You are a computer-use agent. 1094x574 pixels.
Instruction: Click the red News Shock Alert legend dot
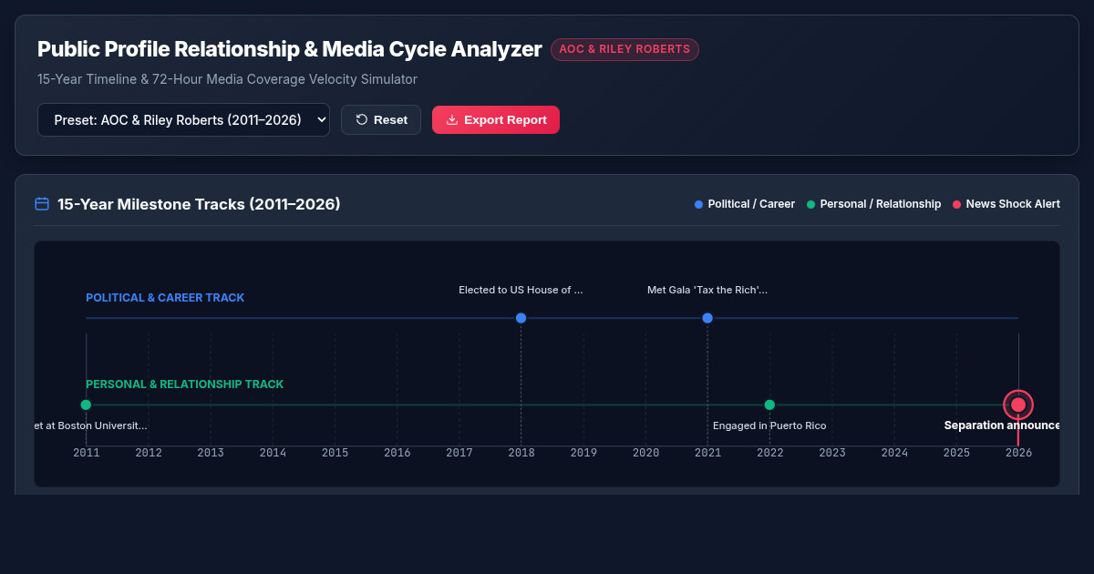click(x=957, y=204)
